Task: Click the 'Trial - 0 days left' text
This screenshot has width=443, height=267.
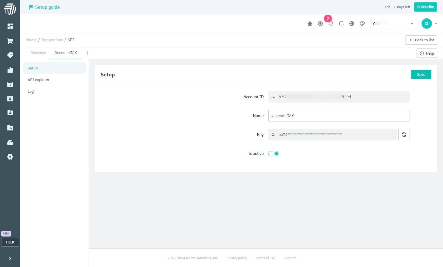Action: click(397, 7)
